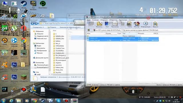Switch to Skype in the taskbar

click(58, 101)
